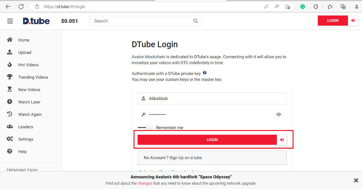
Task: Open the saved passwords key icon
Action: (x=266, y=7)
